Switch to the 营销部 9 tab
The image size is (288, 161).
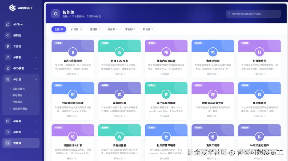[95, 29]
